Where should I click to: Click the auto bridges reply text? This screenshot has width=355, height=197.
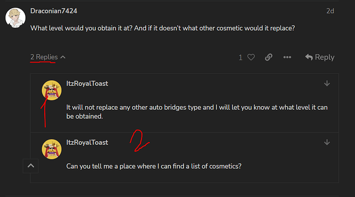pyautogui.click(x=197, y=112)
